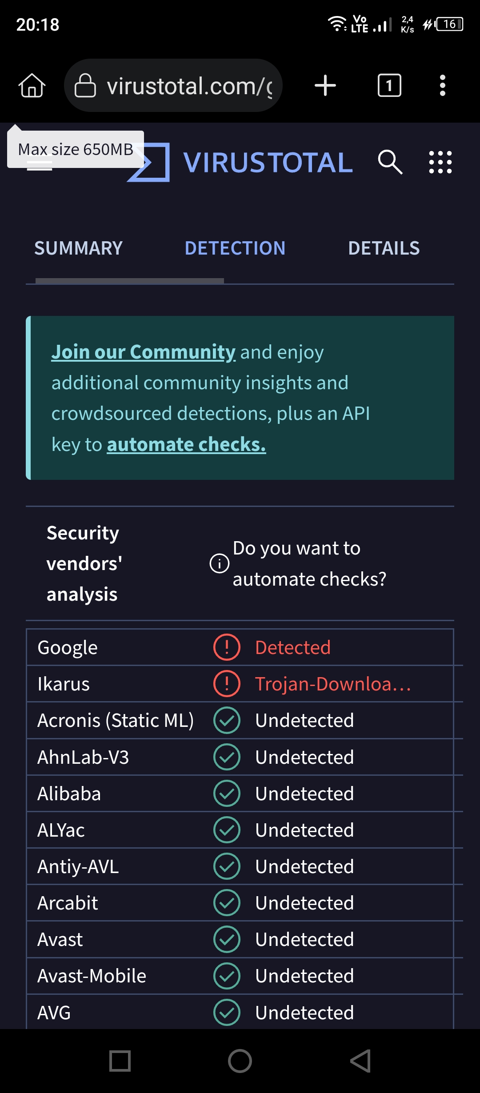Open the DETAILS tab
This screenshot has height=1093, width=480.
click(x=384, y=248)
